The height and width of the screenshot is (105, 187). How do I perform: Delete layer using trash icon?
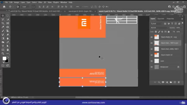click(x=179, y=82)
